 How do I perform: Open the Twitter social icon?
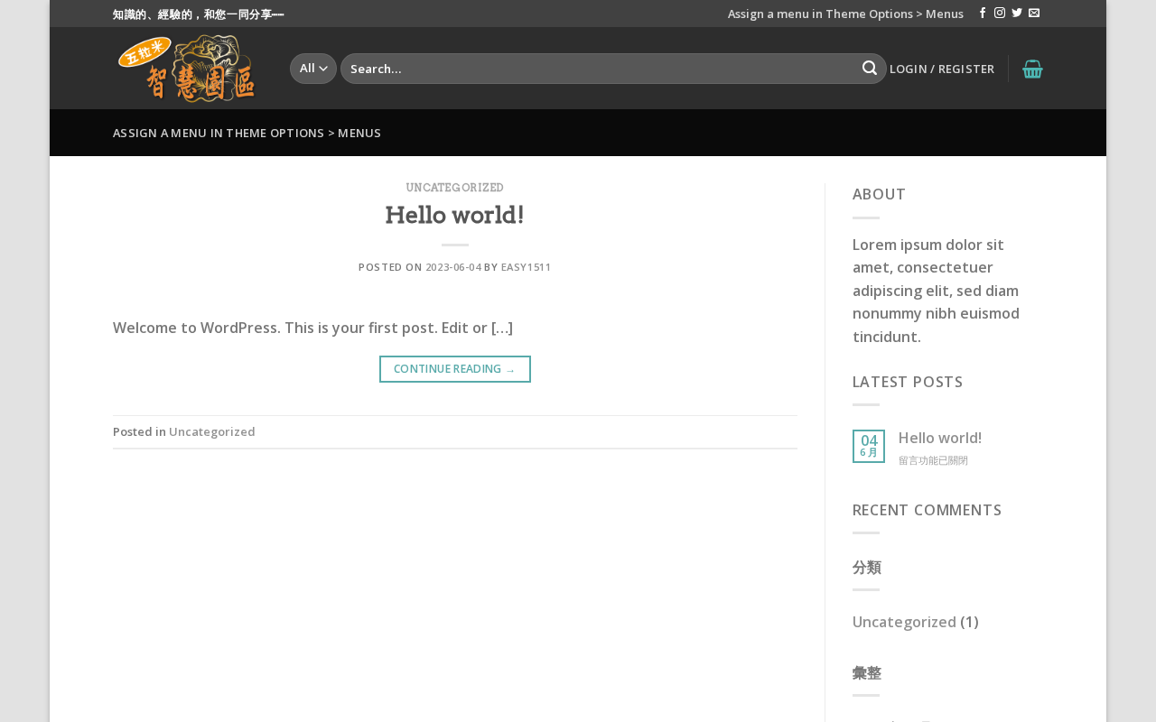pos(1017,14)
